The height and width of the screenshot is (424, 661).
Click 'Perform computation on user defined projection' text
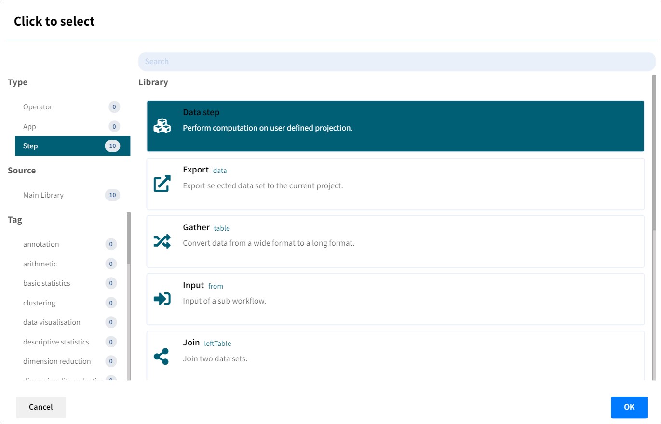coord(268,128)
